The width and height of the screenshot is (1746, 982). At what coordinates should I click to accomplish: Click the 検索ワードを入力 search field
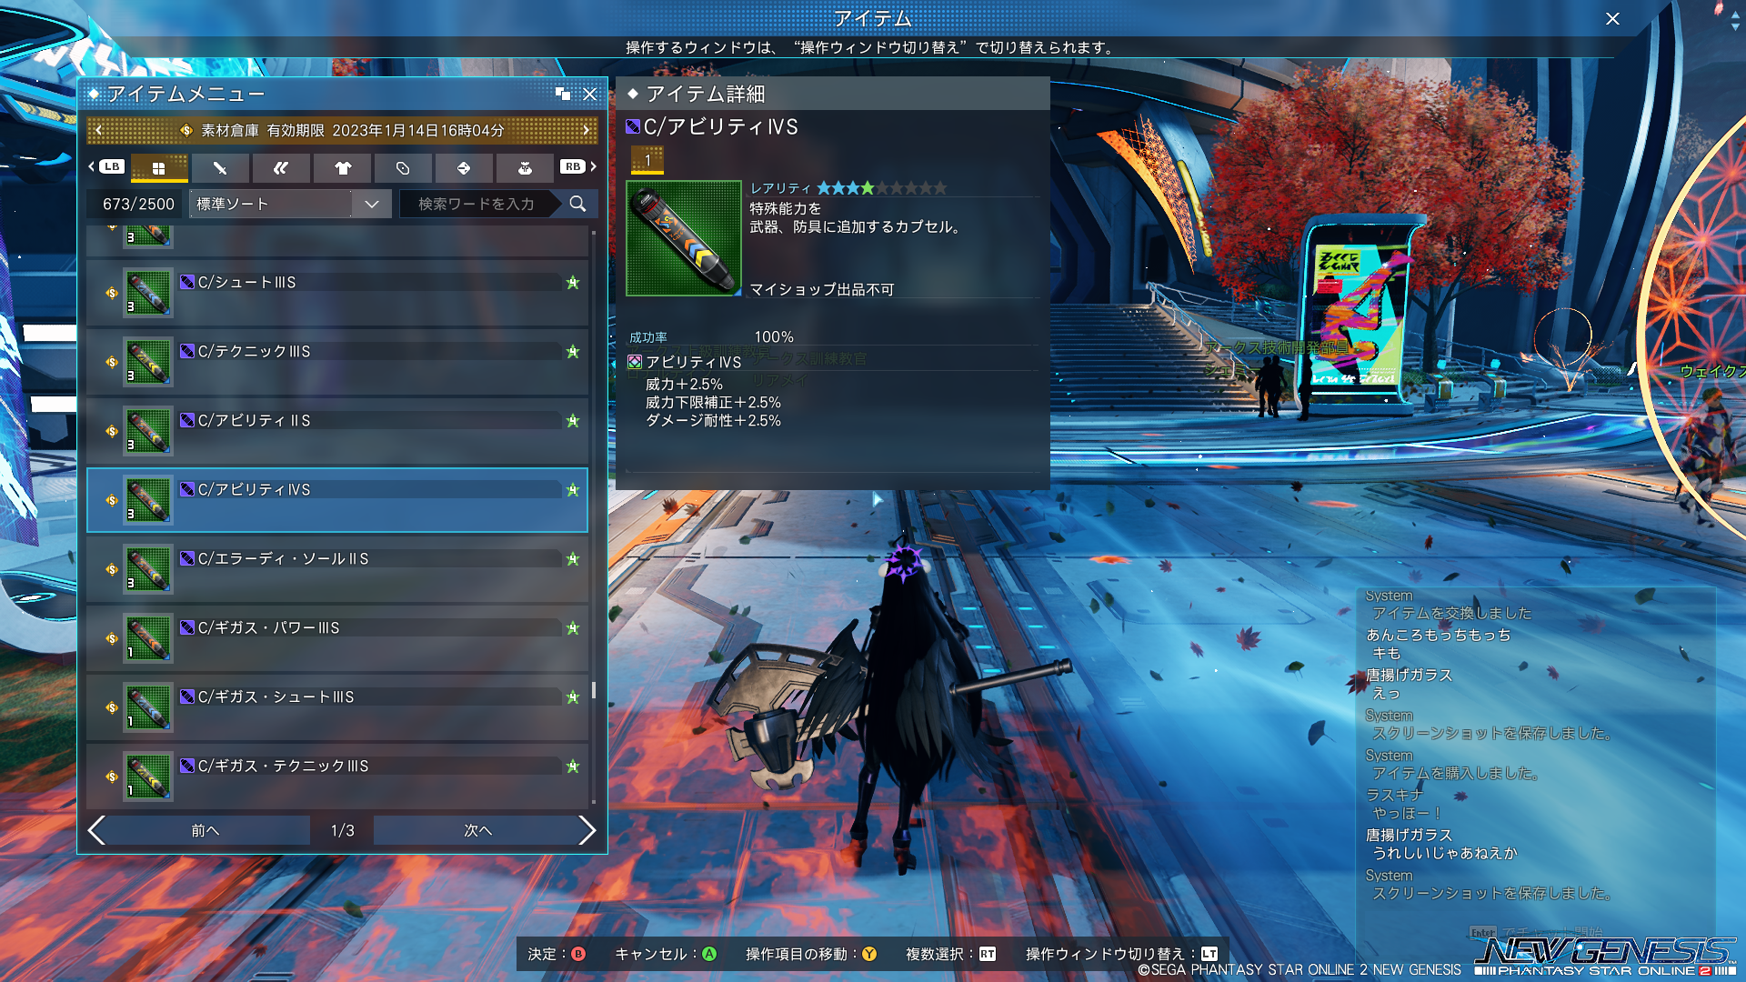[x=479, y=204]
